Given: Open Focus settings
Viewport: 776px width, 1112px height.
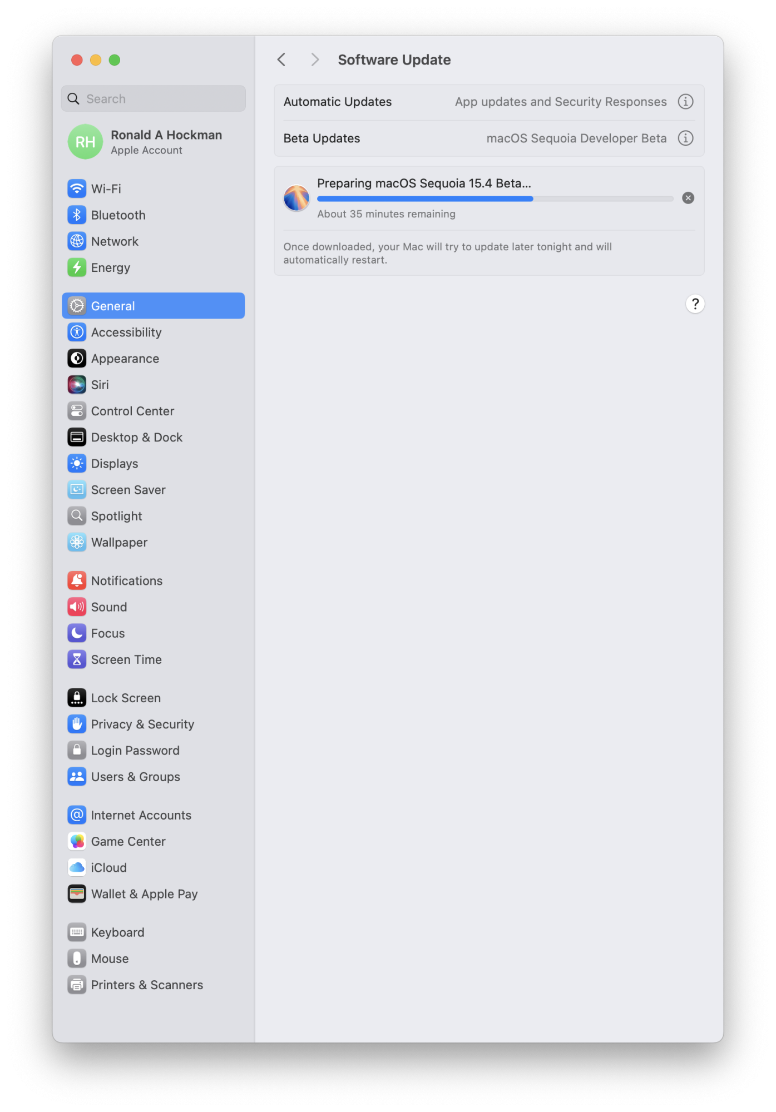Looking at the screenshot, I should [x=153, y=633].
